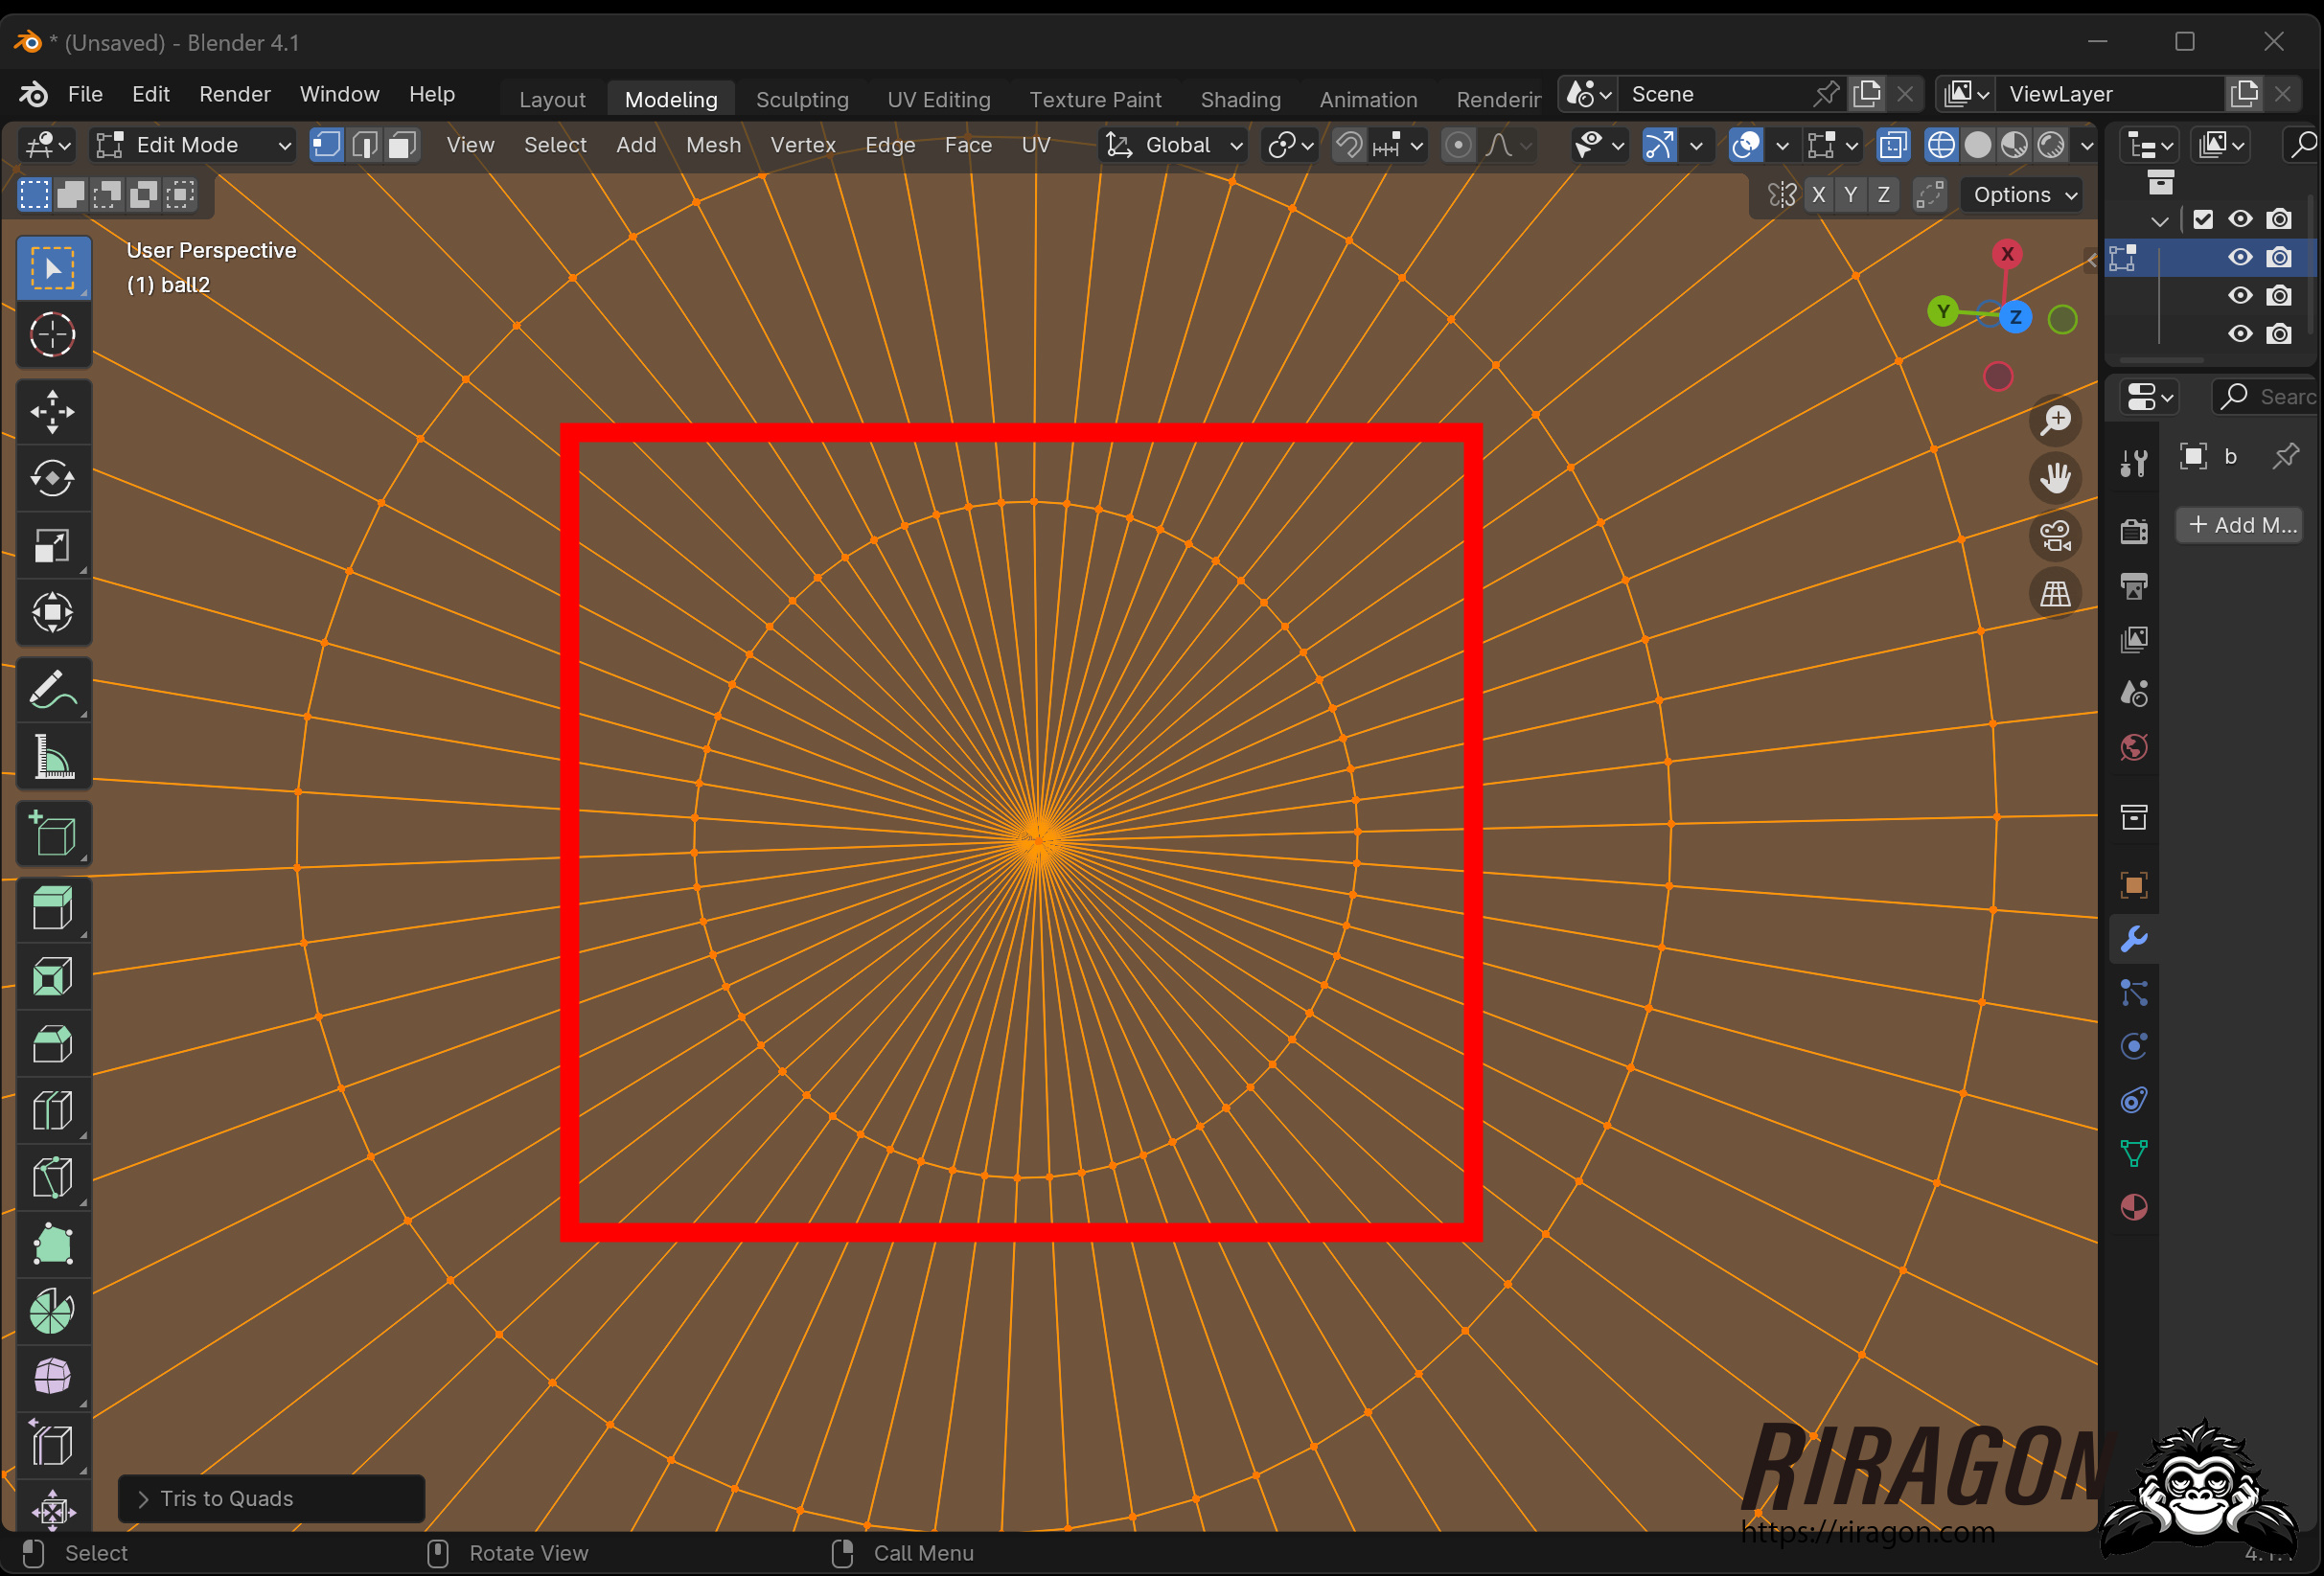Screen dimensions: 2324x1576
Task: Switch to the Sculpting workspace tab
Action: tap(801, 99)
